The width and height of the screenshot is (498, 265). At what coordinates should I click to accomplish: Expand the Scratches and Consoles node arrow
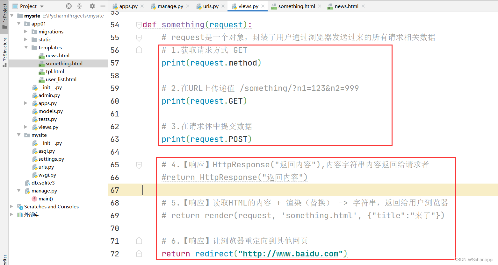click(x=12, y=206)
